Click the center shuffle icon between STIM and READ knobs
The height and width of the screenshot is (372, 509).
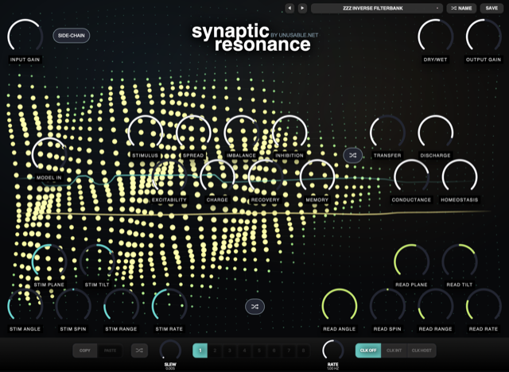point(254,307)
